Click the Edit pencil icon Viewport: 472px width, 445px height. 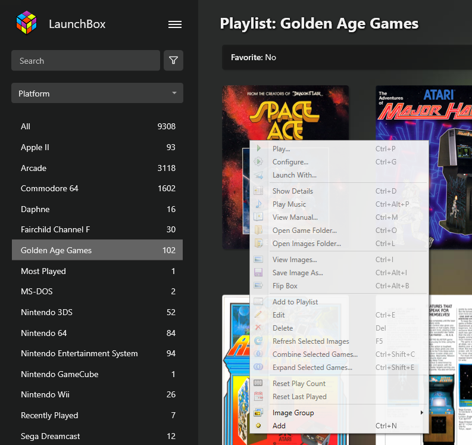pyautogui.click(x=258, y=315)
